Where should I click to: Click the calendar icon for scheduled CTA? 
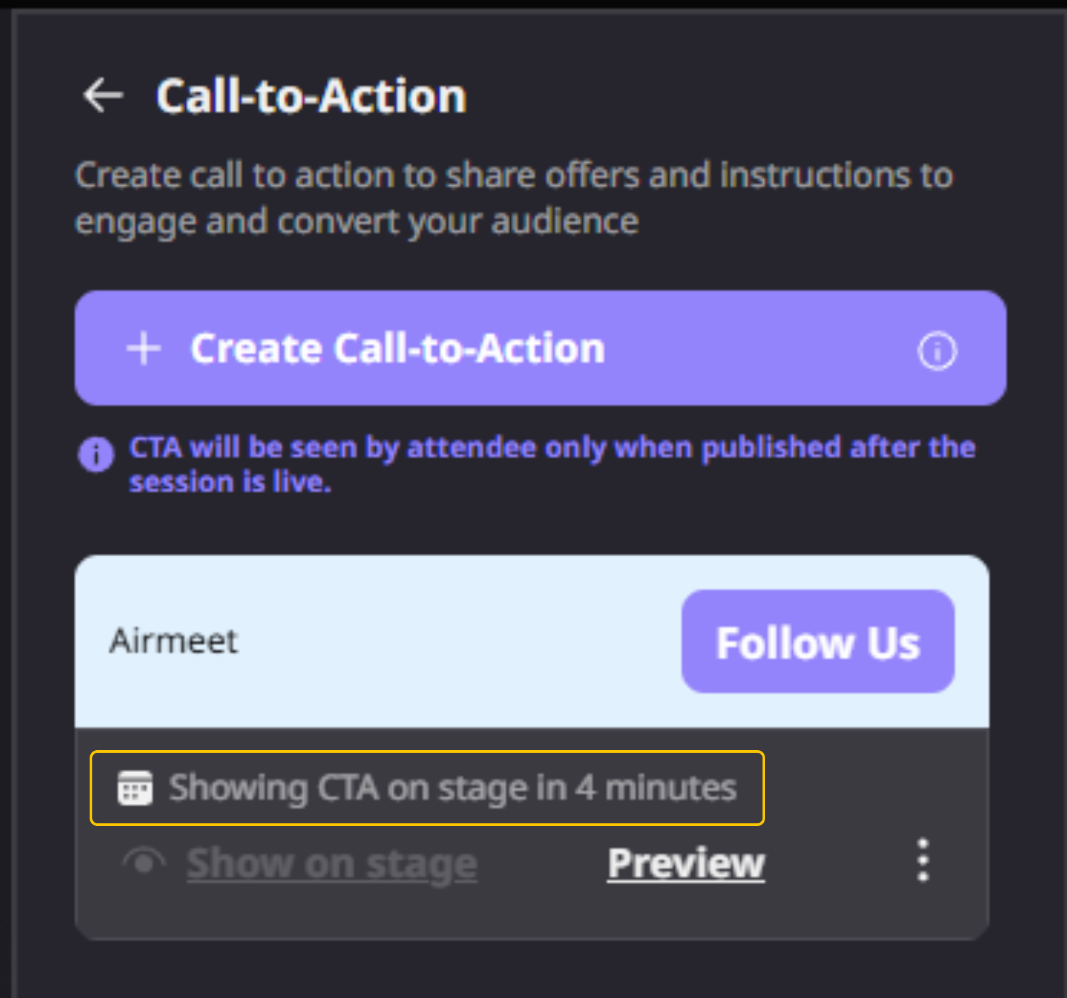pos(134,788)
